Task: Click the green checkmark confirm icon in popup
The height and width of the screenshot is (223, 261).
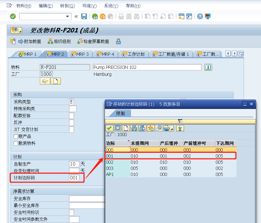Action: pos(109,128)
